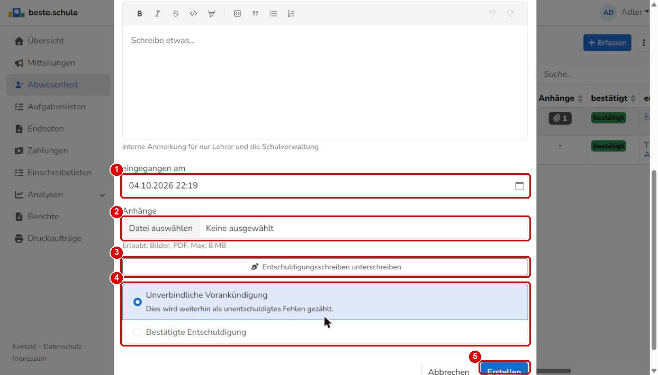Image resolution: width=658 pixels, height=375 pixels.
Task: Expand the Analysen sidebar section
Action: point(59,194)
